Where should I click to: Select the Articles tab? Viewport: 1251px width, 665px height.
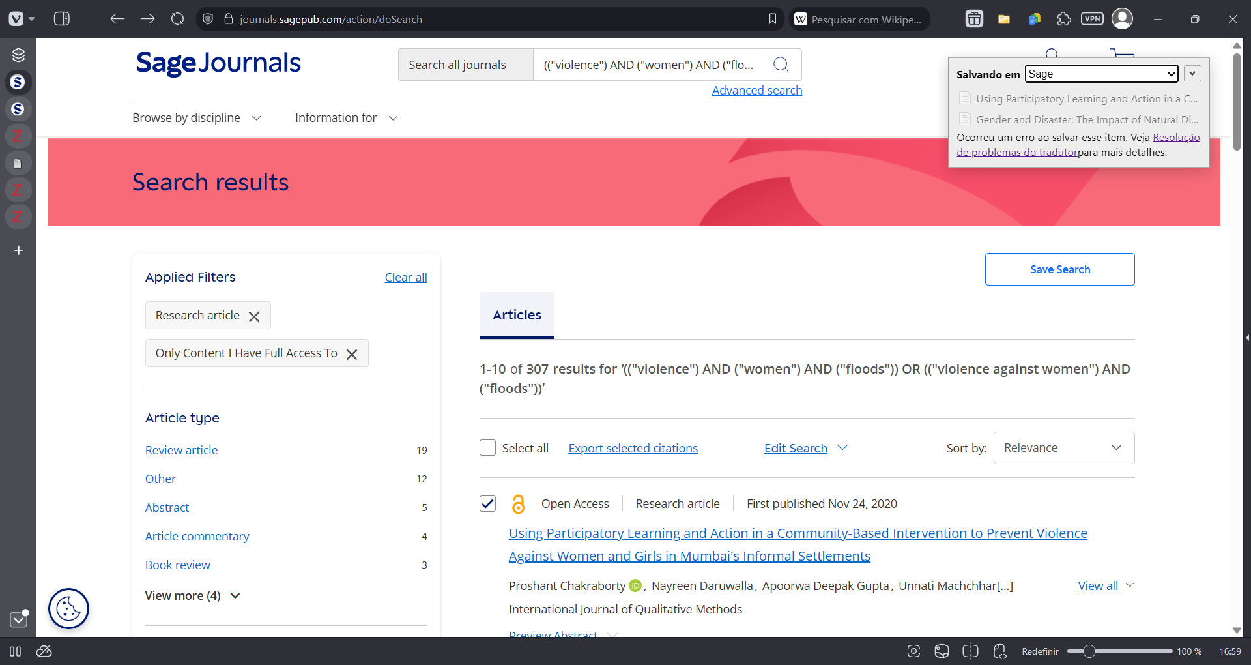[x=517, y=315]
